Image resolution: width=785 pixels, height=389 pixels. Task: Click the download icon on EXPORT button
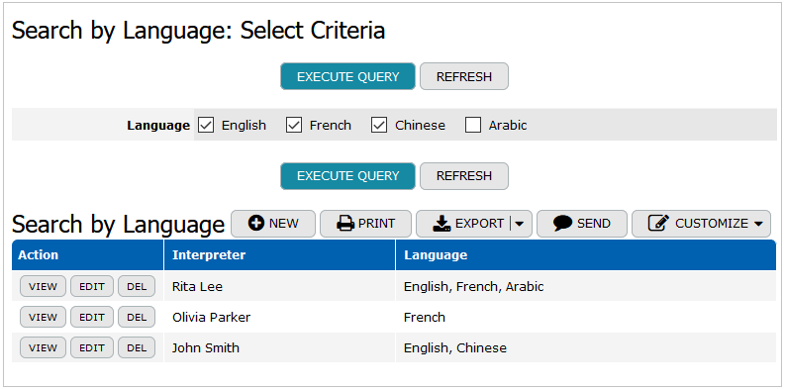(442, 224)
